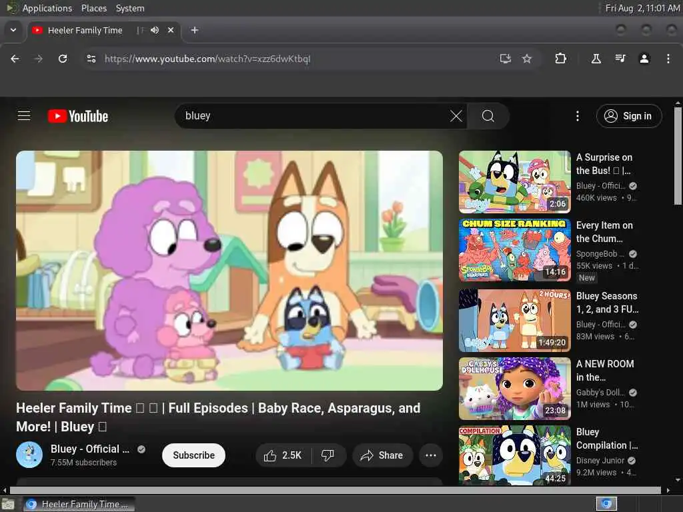683x512 pixels.
Task: Open "Every Item on the Chum..." title
Action: point(604,232)
